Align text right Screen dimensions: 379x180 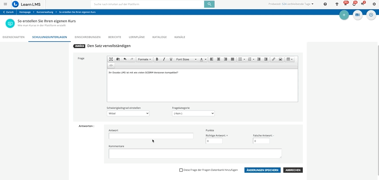pyautogui.click(x=226, y=59)
